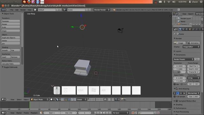Select 16 anti-aliasing samples
The image size is (204, 115).
pos(184,93)
